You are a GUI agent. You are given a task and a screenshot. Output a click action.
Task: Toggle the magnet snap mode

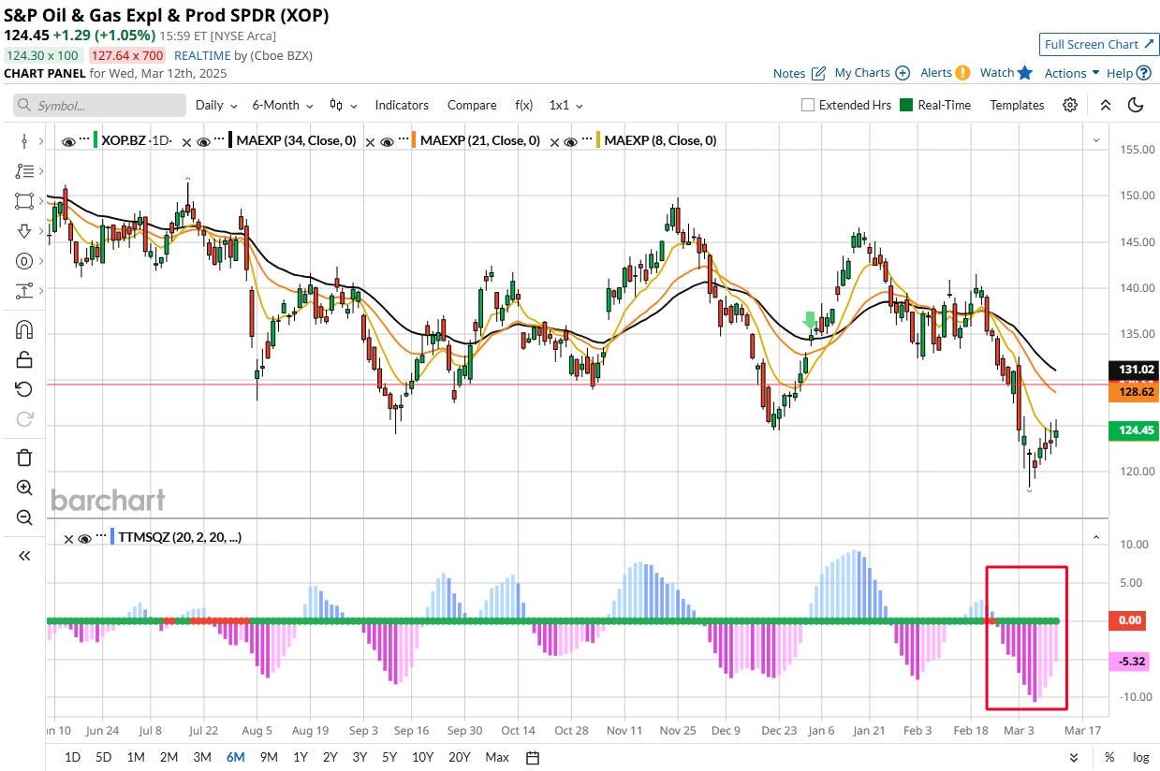(24, 329)
